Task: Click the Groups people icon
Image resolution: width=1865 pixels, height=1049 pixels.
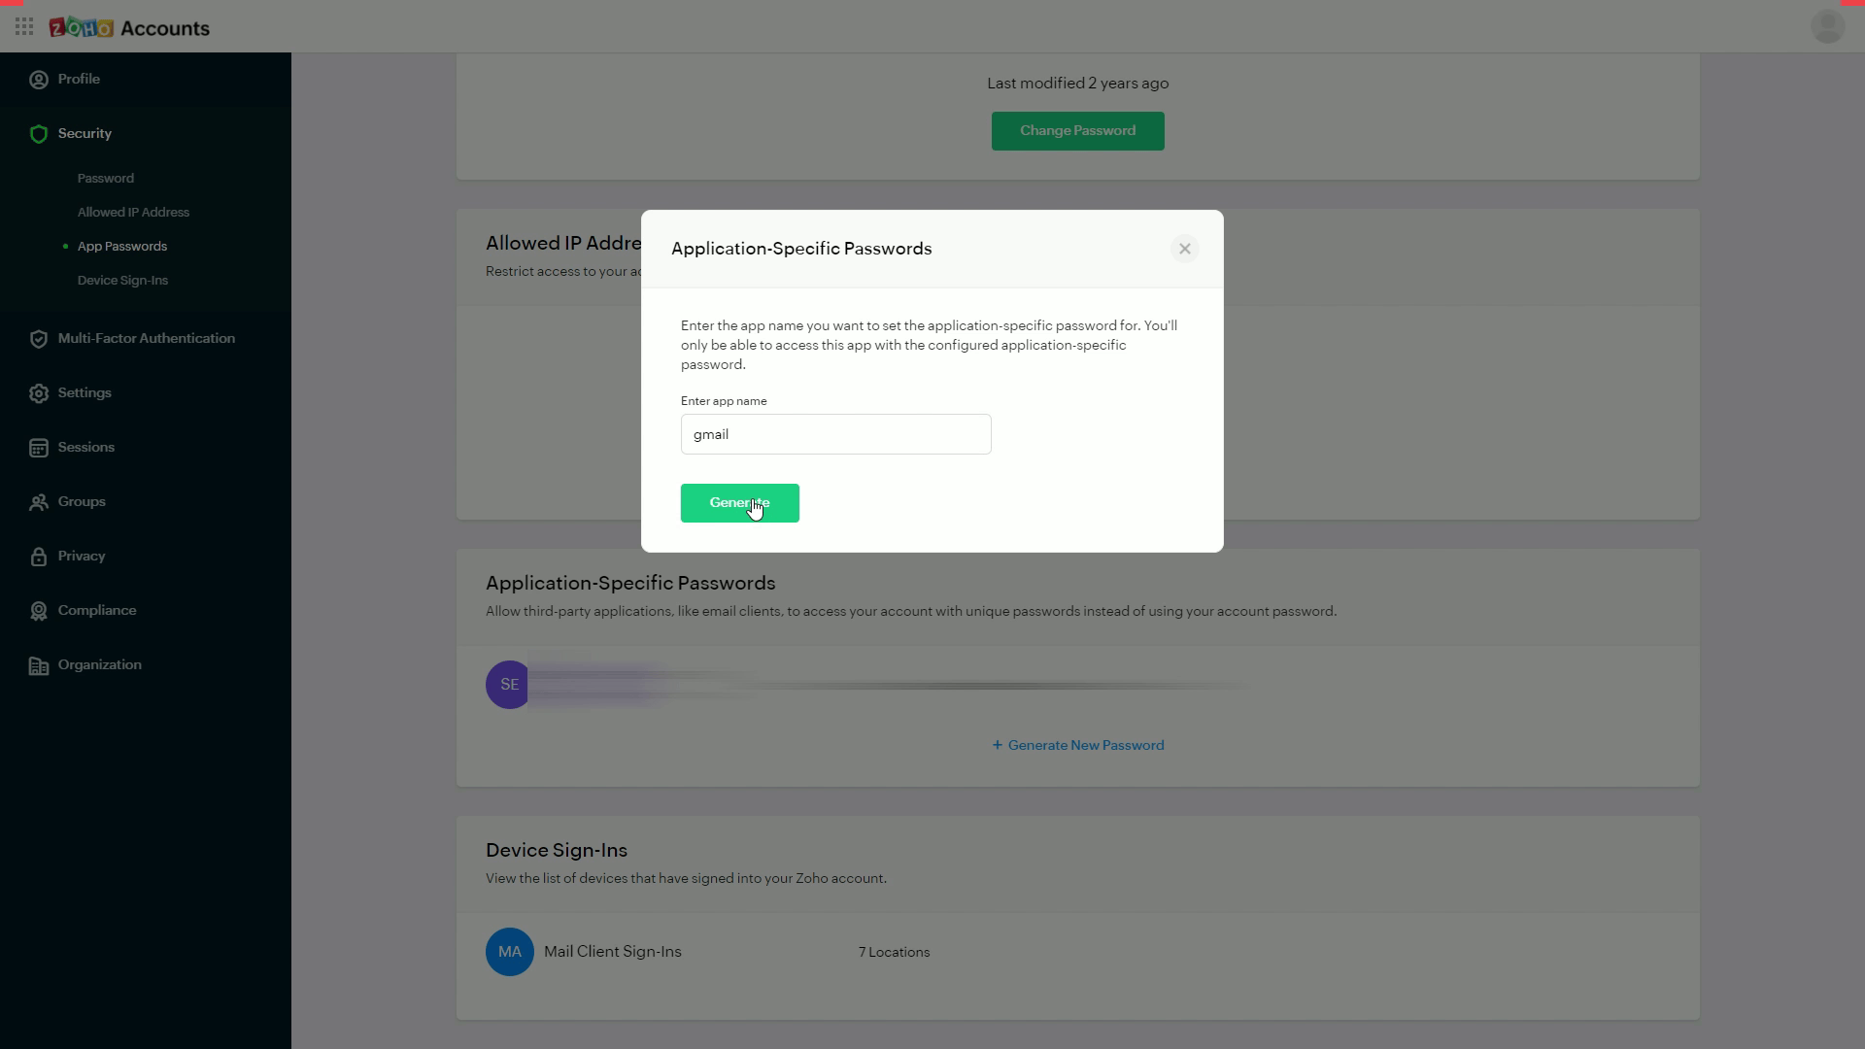Action: [x=39, y=502]
